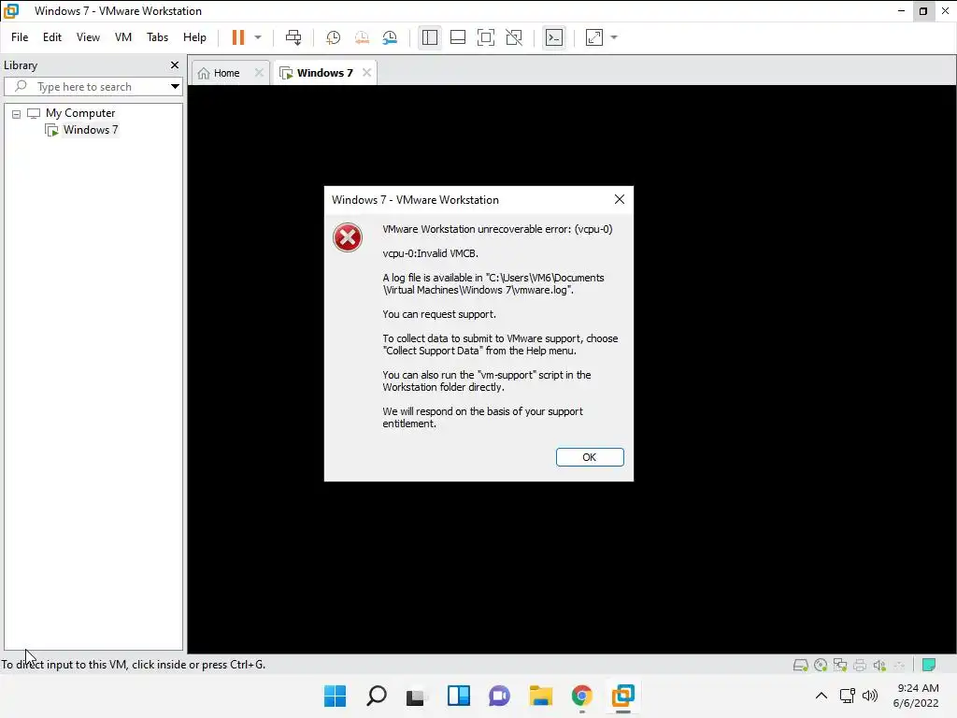957x718 pixels.
Task: Enter full screen mode icon
Action: 486,37
